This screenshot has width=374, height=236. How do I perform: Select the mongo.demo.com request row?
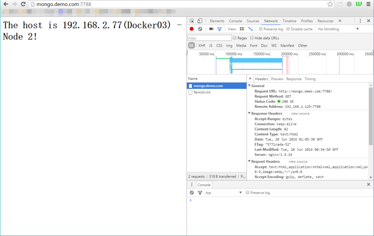[x=216, y=86]
